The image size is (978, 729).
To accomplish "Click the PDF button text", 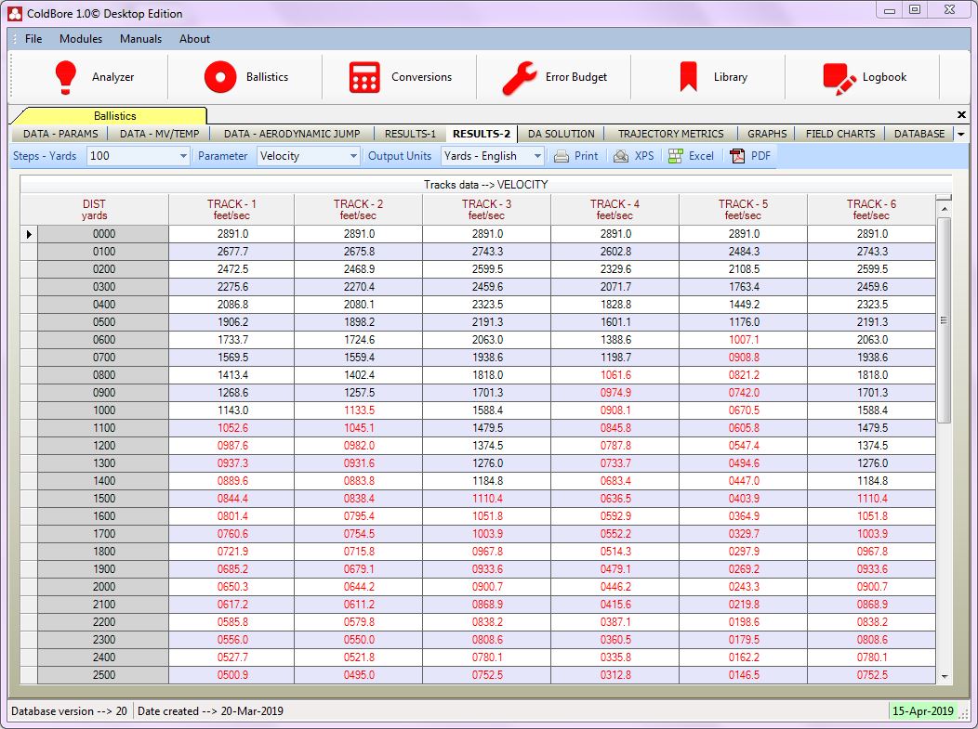I will pos(761,156).
